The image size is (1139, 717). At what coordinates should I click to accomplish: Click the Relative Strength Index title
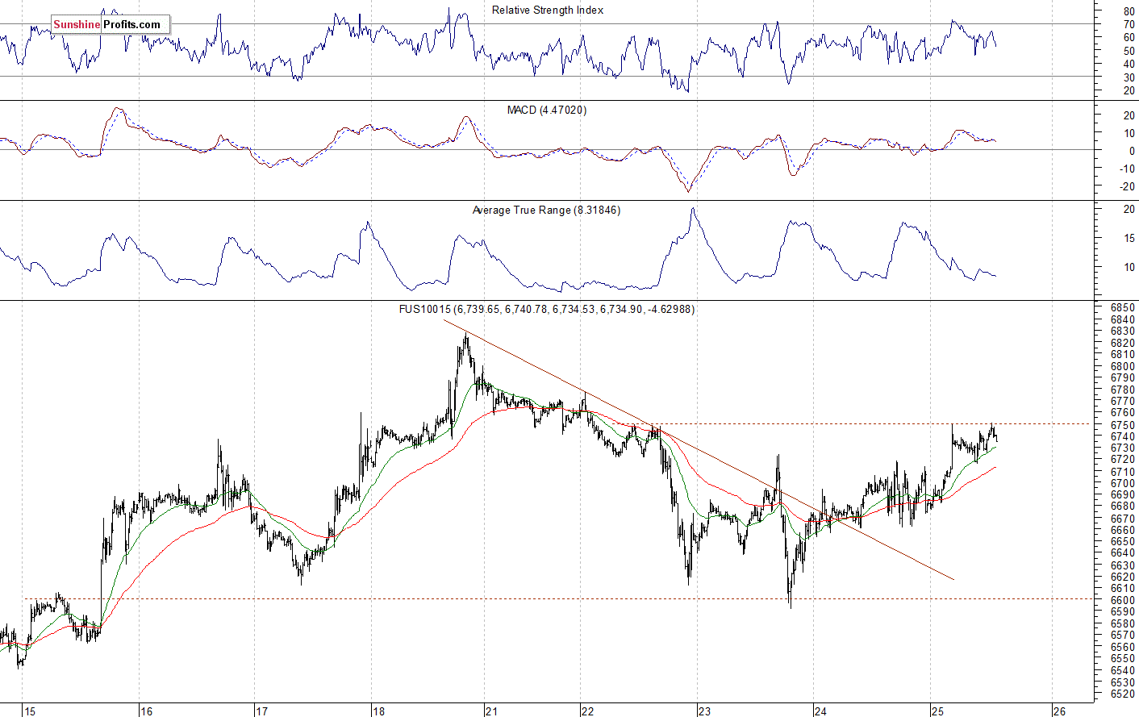548,10
